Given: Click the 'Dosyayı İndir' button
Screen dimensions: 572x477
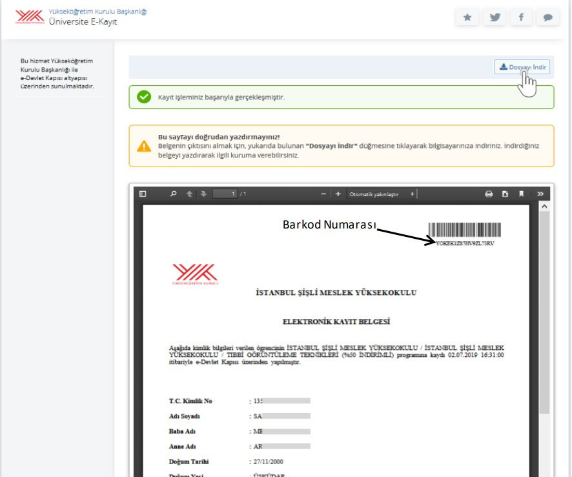Looking at the screenshot, I should coord(522,67).
